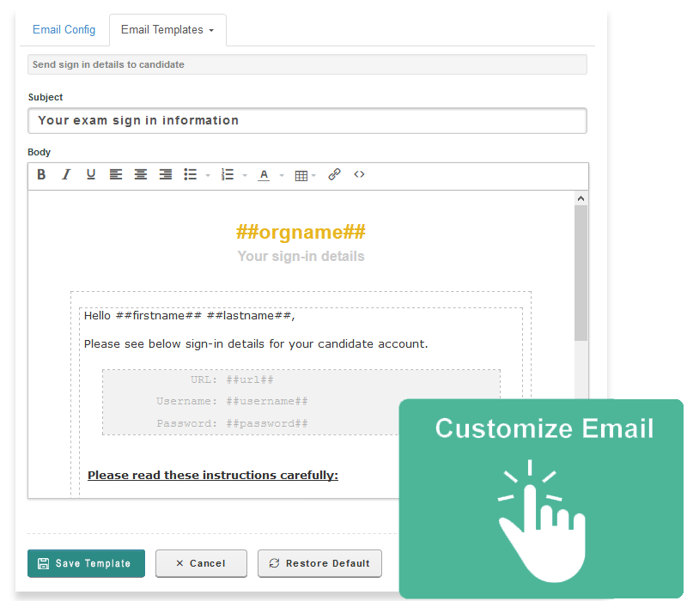The height and width of the screenshot is (601, 687).
Task: Click 'Please read these instructions carefully:' heading
Action: [213, 476]
